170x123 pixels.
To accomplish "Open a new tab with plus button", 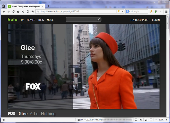I will pyautogui.click(x=48, y=6).
